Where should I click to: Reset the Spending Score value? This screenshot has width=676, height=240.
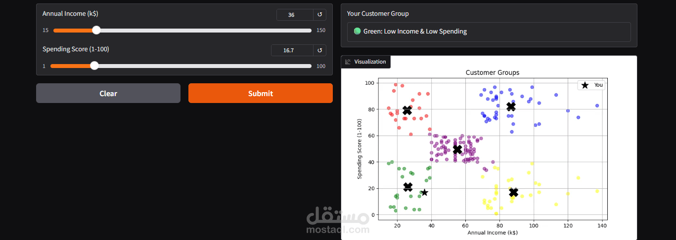[x=319, y=50]
